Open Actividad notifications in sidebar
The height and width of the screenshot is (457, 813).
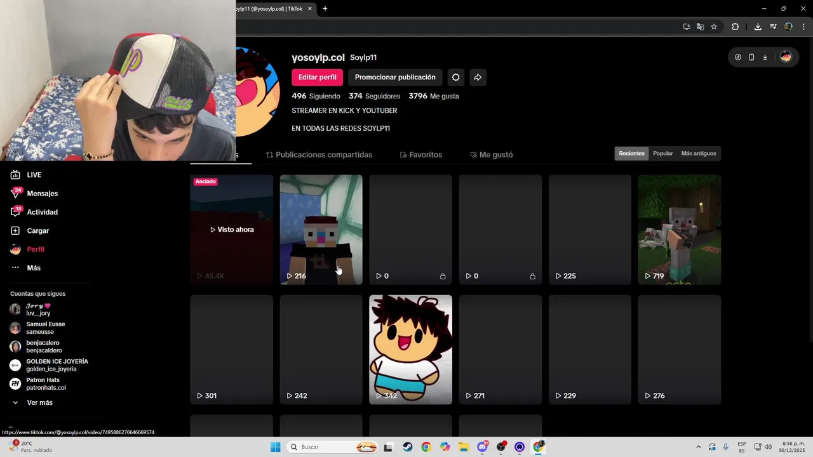click(x=34, y=212)
